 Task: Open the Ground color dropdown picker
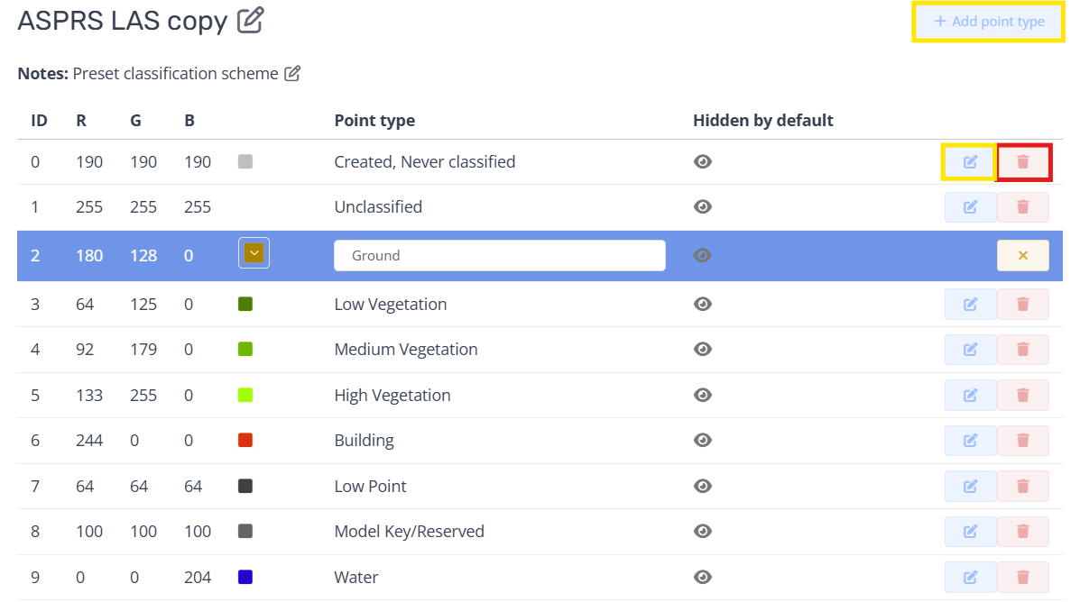click(x=254, y=253)
